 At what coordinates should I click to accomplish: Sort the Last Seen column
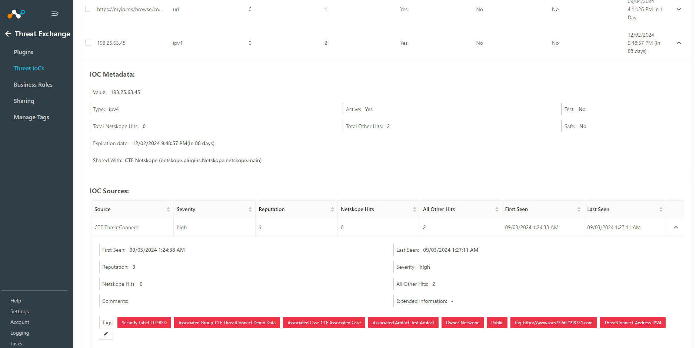click(x=661, y=209)
